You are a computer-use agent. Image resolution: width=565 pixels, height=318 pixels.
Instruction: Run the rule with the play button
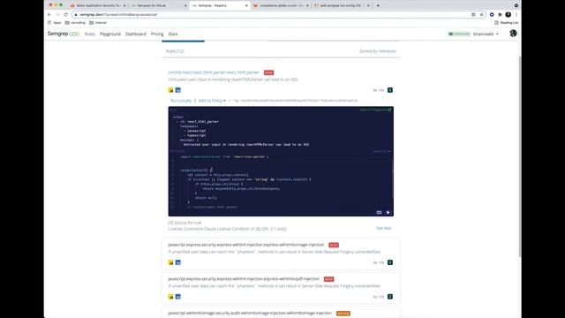(388, 212)
